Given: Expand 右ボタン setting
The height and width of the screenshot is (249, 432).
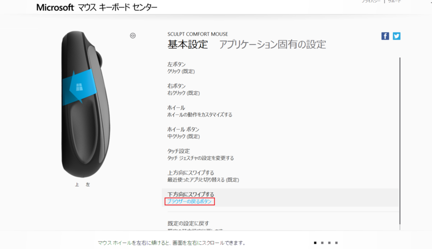Looking at the screenshot, I should 280,89.
